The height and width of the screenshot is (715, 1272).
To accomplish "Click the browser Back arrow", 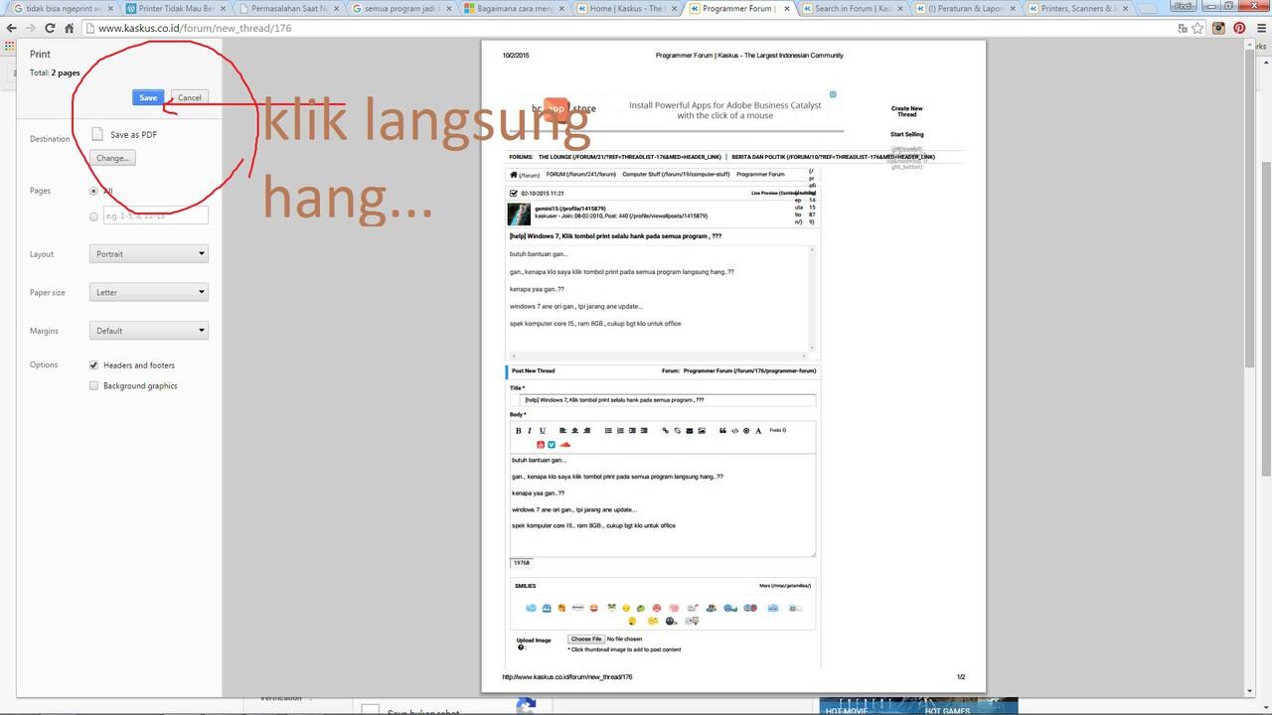I will (x=12, y=28).
